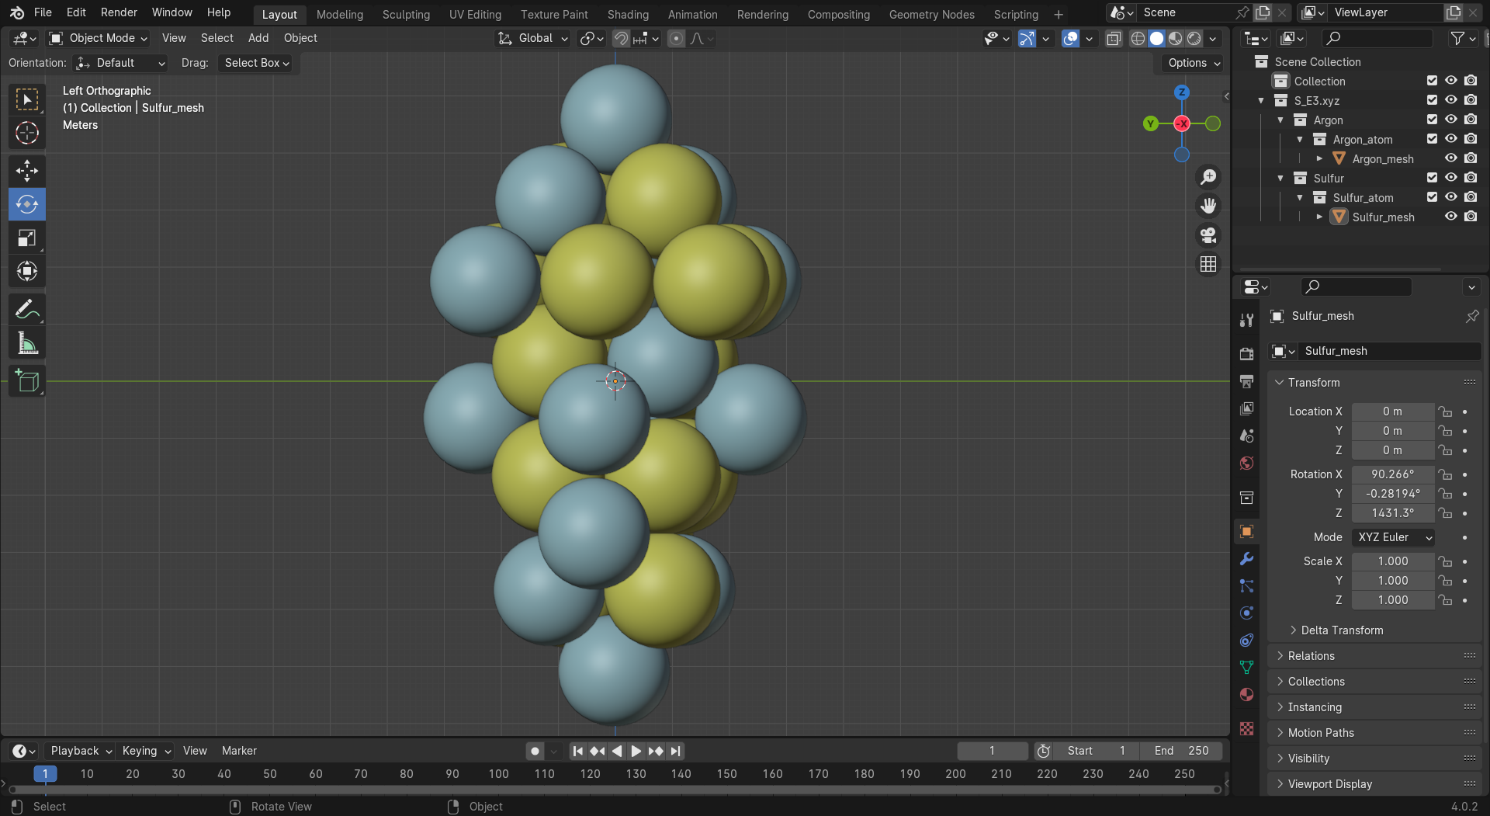This screenshot has height=816, width=1490.
Task: Open the Render menu
Action: (119, 12)
